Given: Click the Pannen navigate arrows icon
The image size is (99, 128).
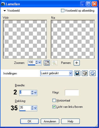Looking at the screenshot, I should coord(77,63).
